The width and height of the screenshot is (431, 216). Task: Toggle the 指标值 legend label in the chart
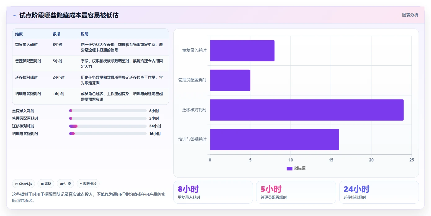[x=300, y=168]
